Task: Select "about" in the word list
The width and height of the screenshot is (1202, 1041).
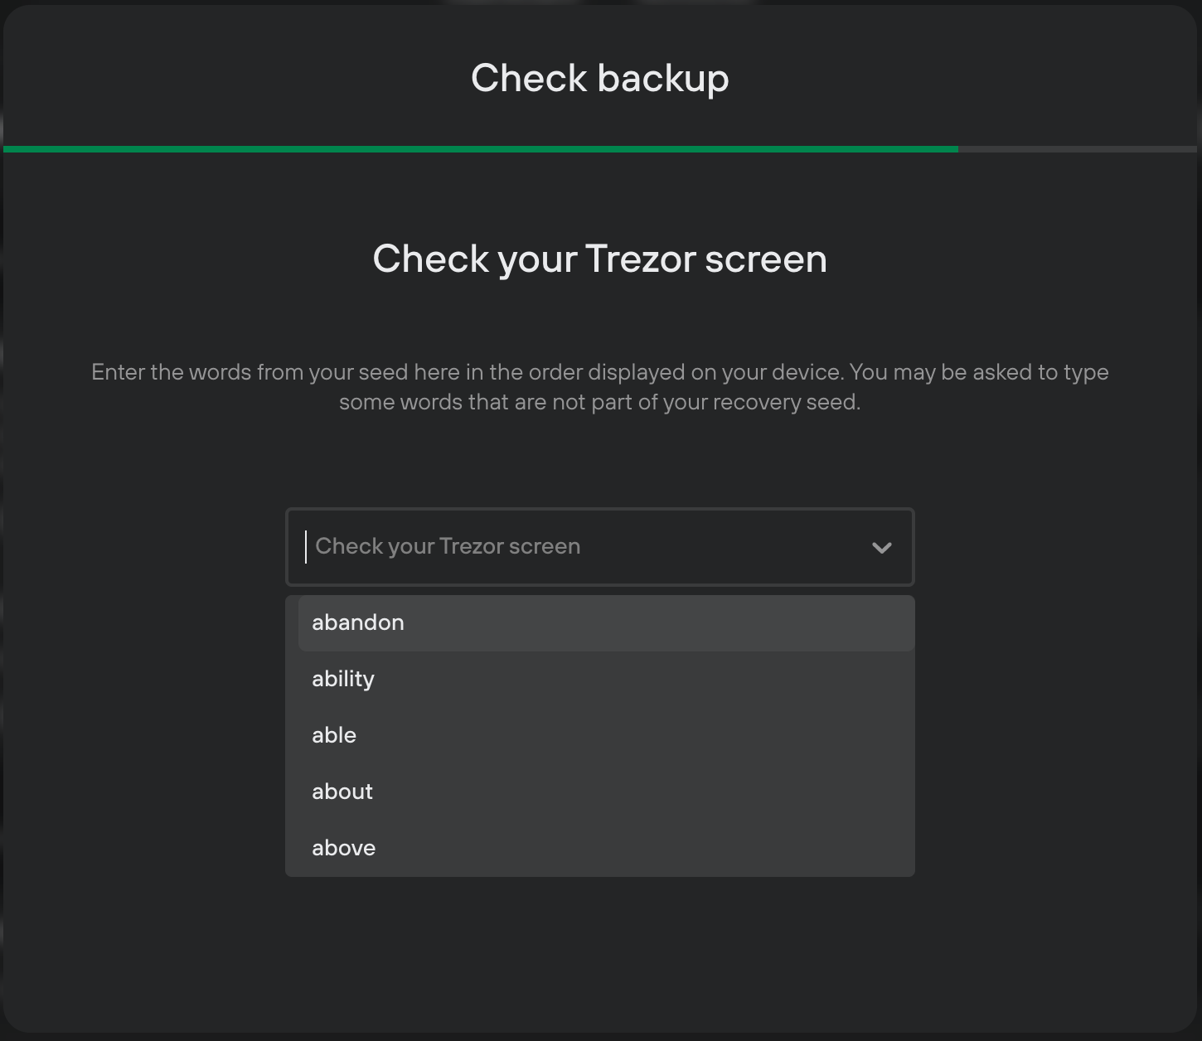Action: [x=606, y=792]
